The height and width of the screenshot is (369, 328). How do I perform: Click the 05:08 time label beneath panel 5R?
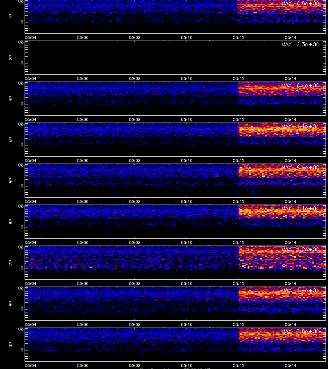(134, 201)
